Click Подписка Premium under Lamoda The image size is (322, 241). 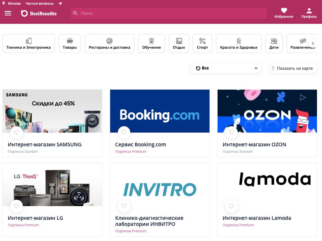point(238,225)
